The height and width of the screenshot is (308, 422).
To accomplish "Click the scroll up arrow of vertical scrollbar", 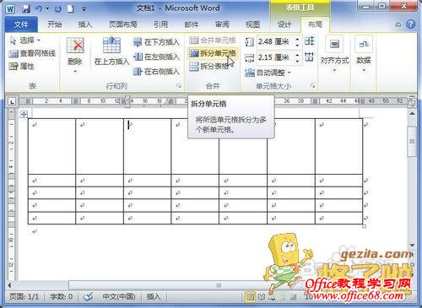I will (412, 114).
